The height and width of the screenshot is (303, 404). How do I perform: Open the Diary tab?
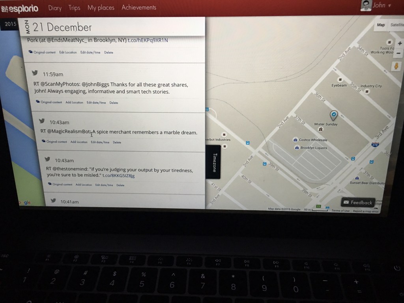coord(55,8)
